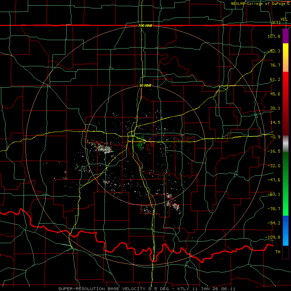Pick the black TH segment of color bar
The image size is (291, 291).
tap(286, 252)
